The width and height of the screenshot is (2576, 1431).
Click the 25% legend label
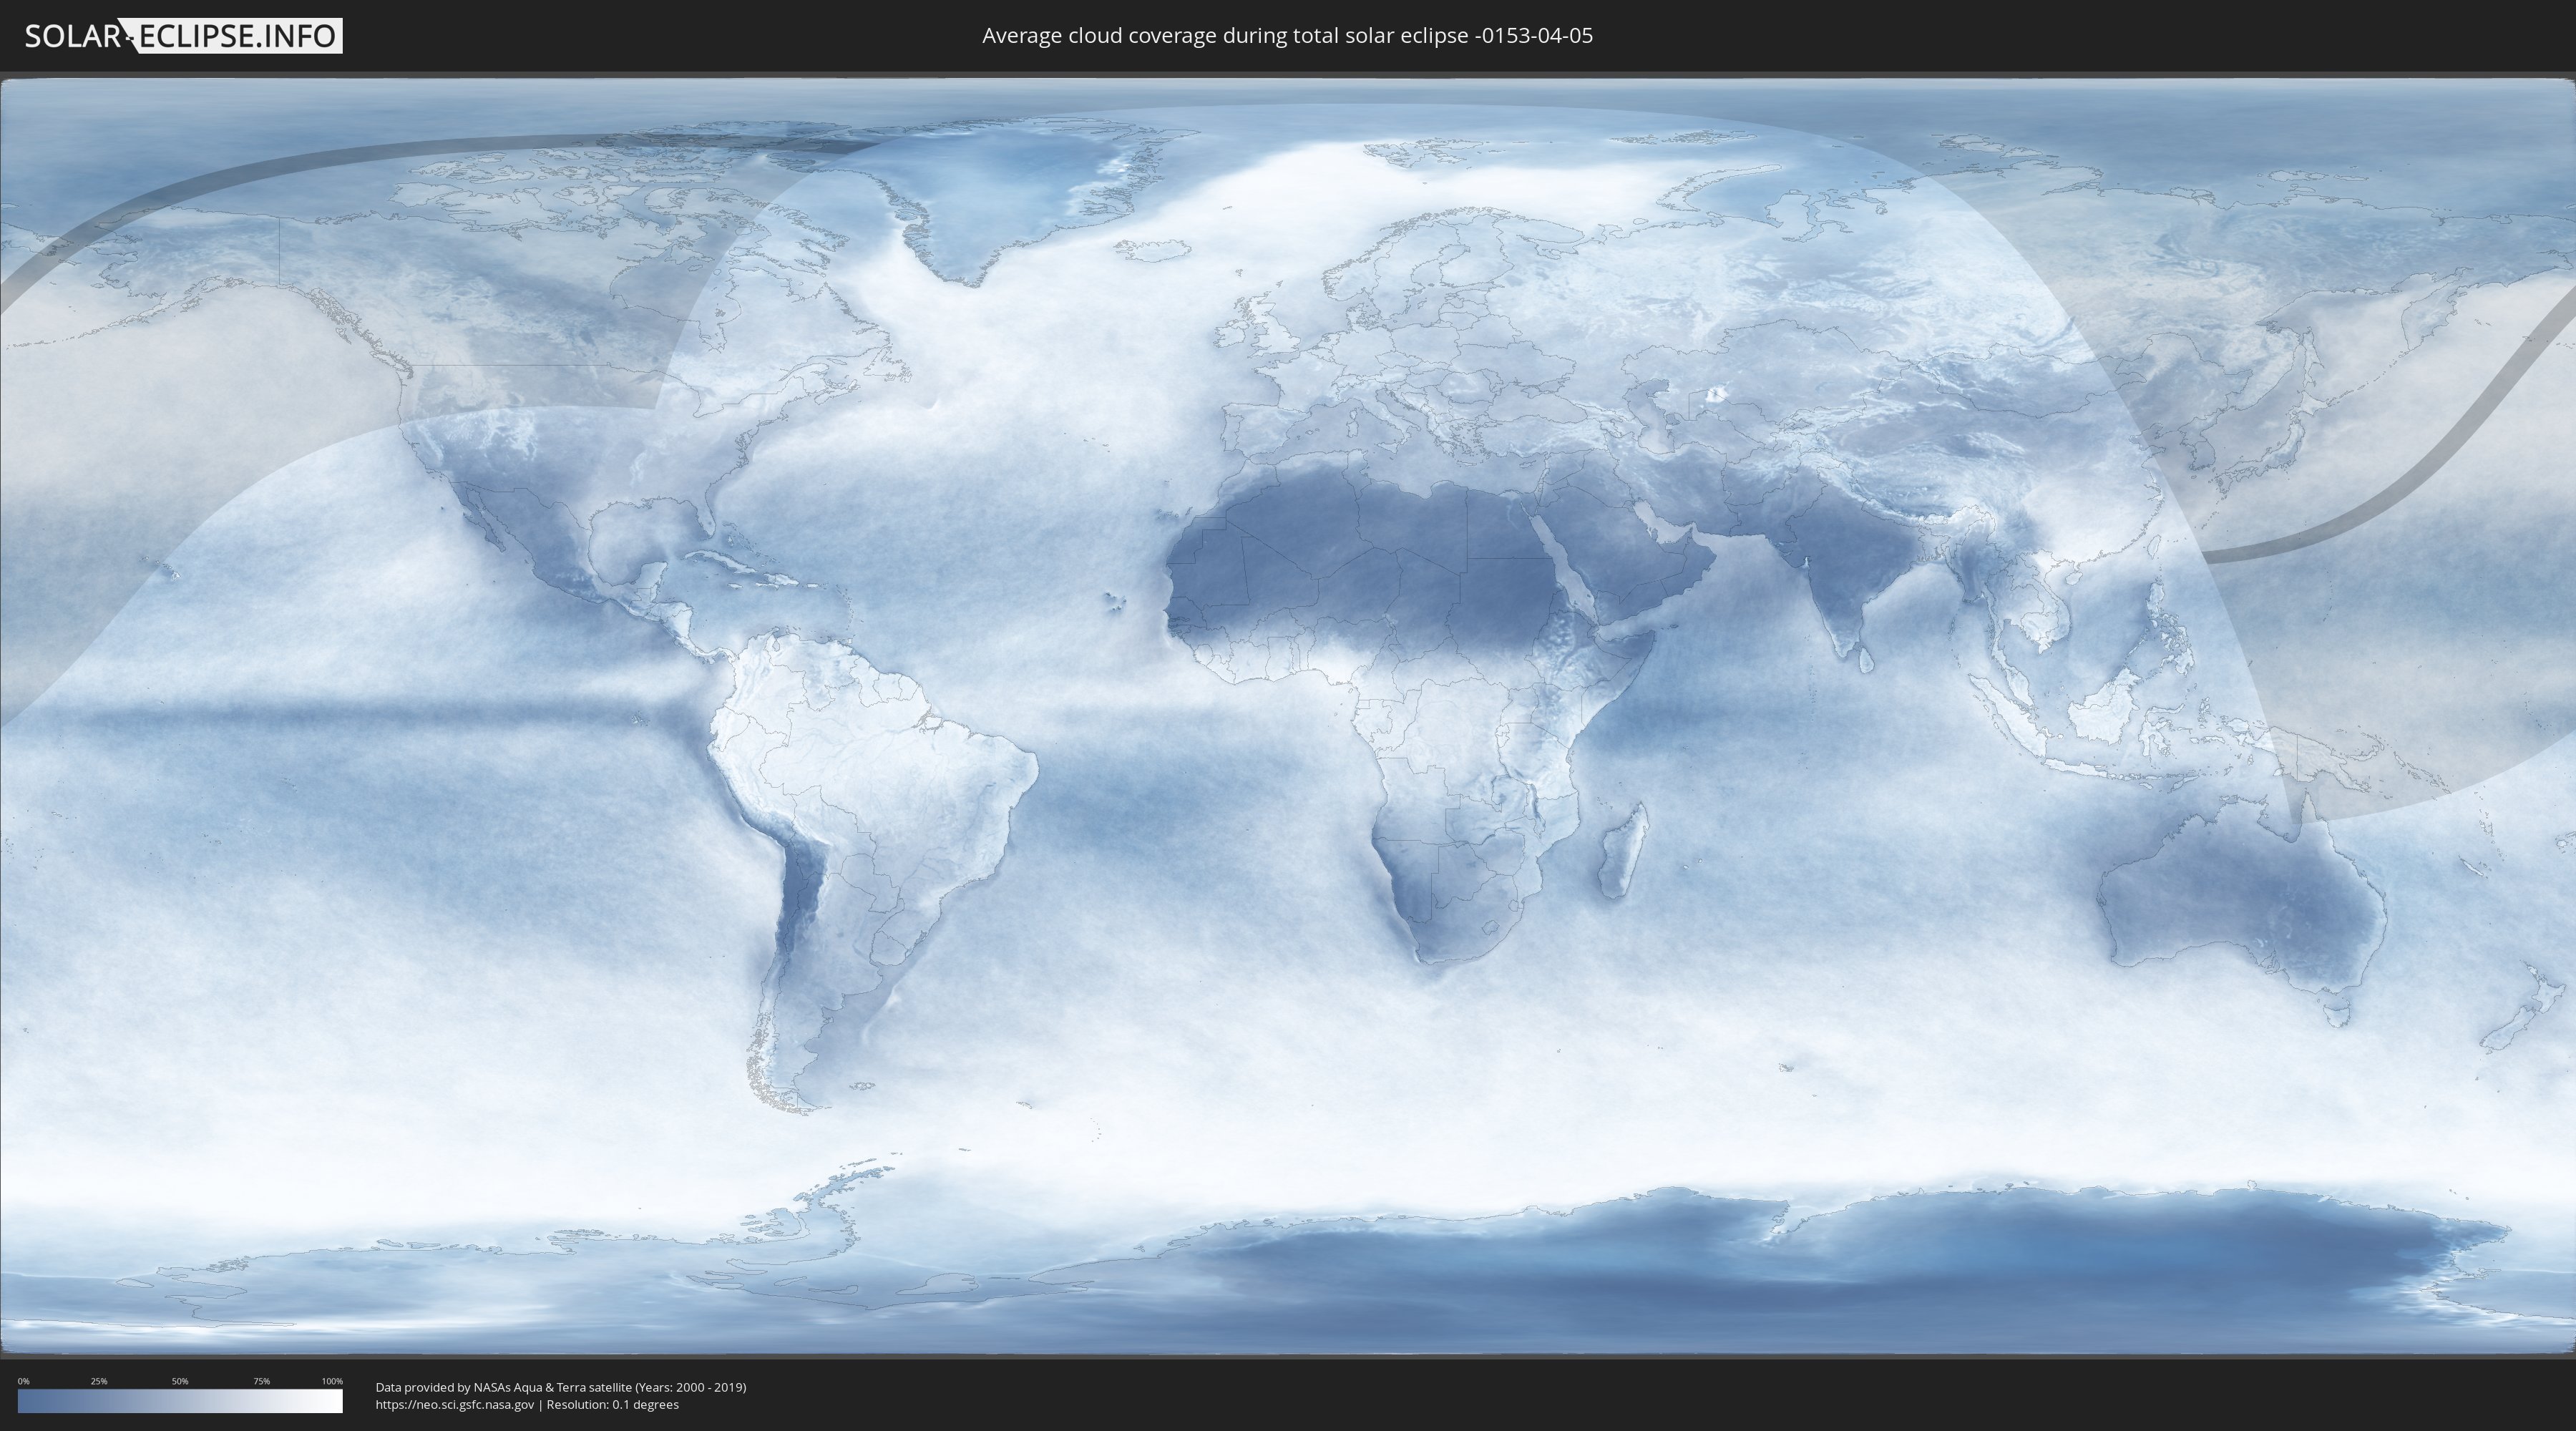click(99, 1381)
